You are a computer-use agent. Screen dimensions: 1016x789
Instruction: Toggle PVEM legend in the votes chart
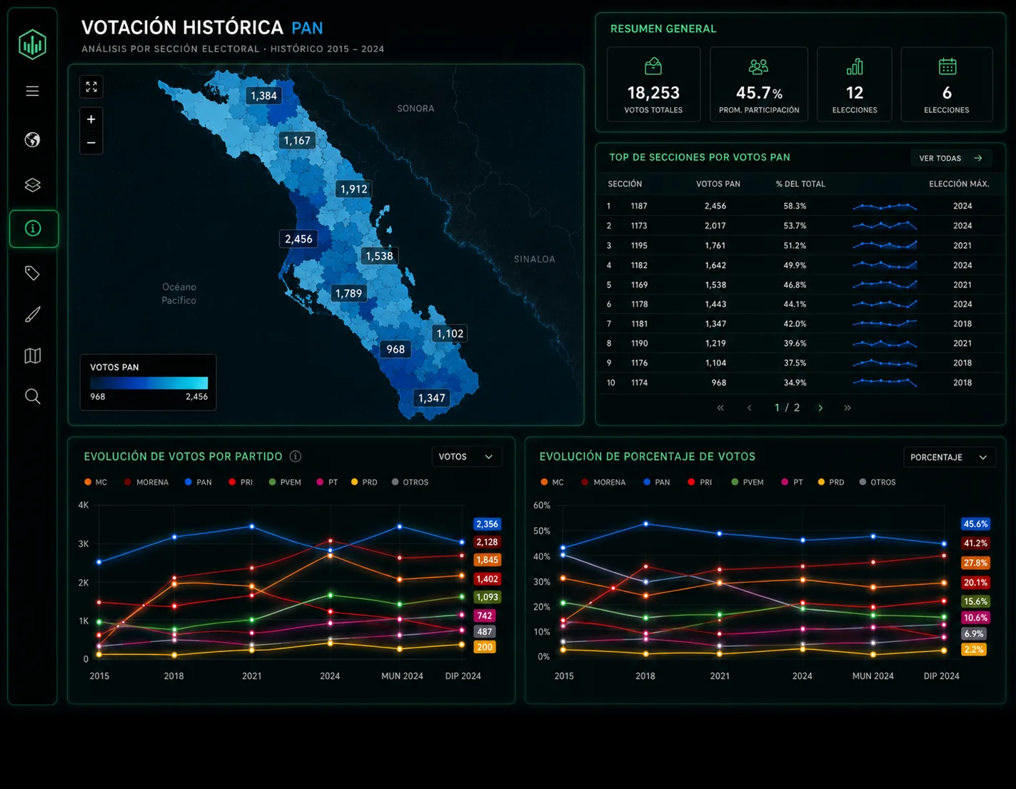[x=285, y=483]
